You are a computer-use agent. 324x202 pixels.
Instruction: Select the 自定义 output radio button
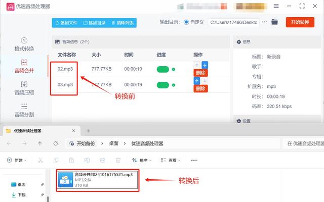tap(186, 22)
